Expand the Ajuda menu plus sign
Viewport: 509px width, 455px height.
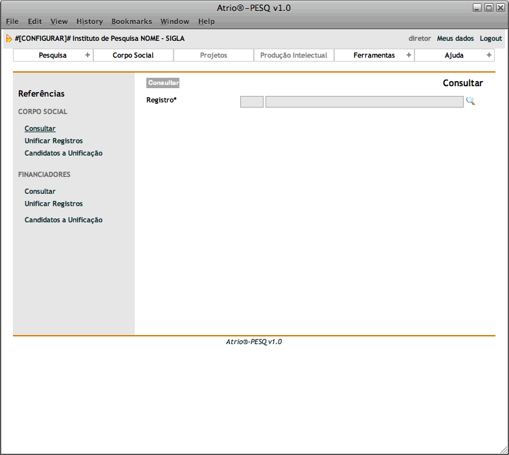click(x=489, y=55)
